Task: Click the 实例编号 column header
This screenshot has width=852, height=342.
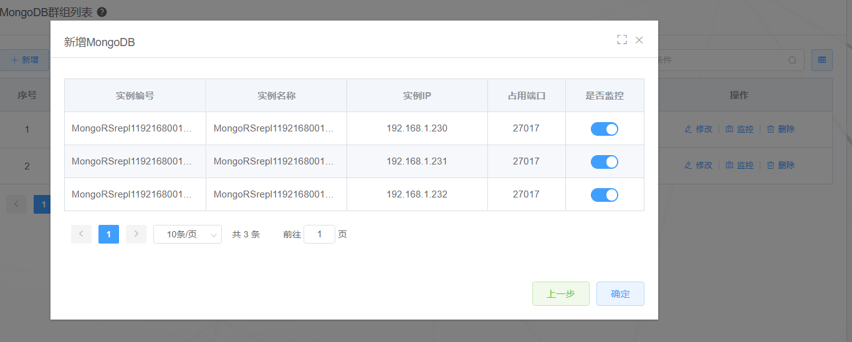Action: (x=135, y=96)
